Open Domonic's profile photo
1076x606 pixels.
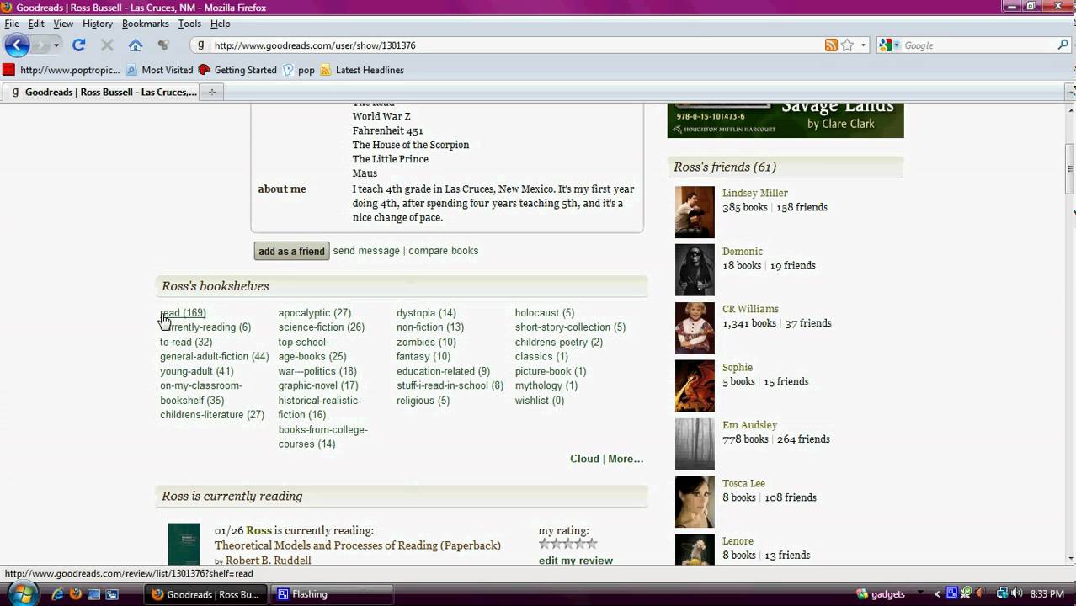pyautogui.click(x=695, y=270)
